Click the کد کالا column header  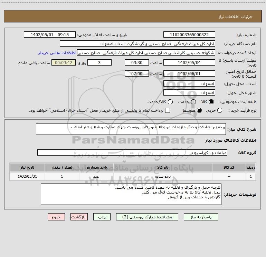(x=229, y=167)
